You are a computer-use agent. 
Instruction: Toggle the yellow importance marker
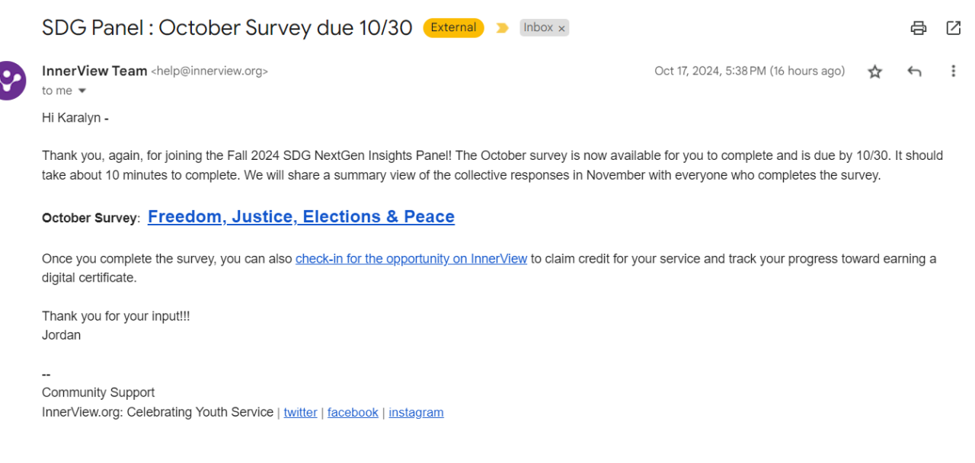pyautogui.click(x=502, y=28)
